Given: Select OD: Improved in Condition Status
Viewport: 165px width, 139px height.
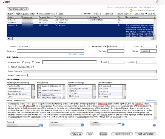Looking at the screenshot, I should [x=110, y=86].
